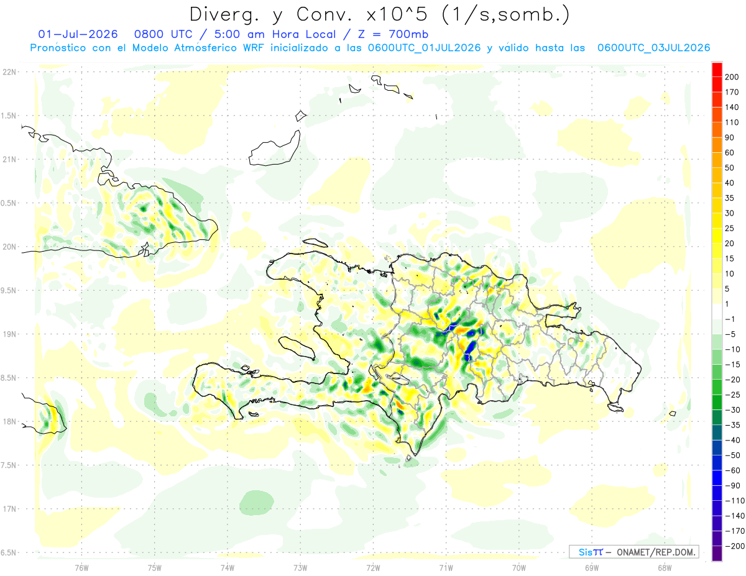
Task: Click the colorbar label '-140'
Action: point(735,516)
